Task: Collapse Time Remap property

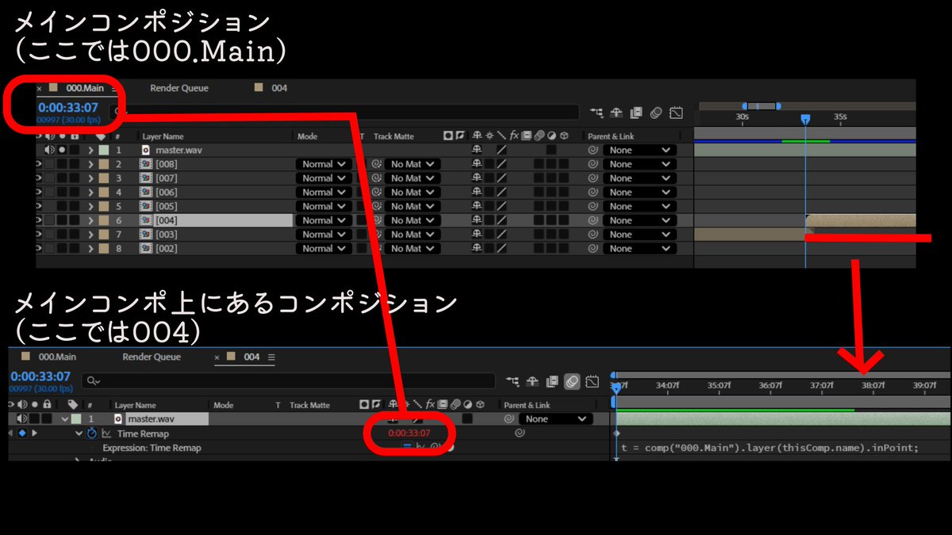Action: [x=79, y=434]
